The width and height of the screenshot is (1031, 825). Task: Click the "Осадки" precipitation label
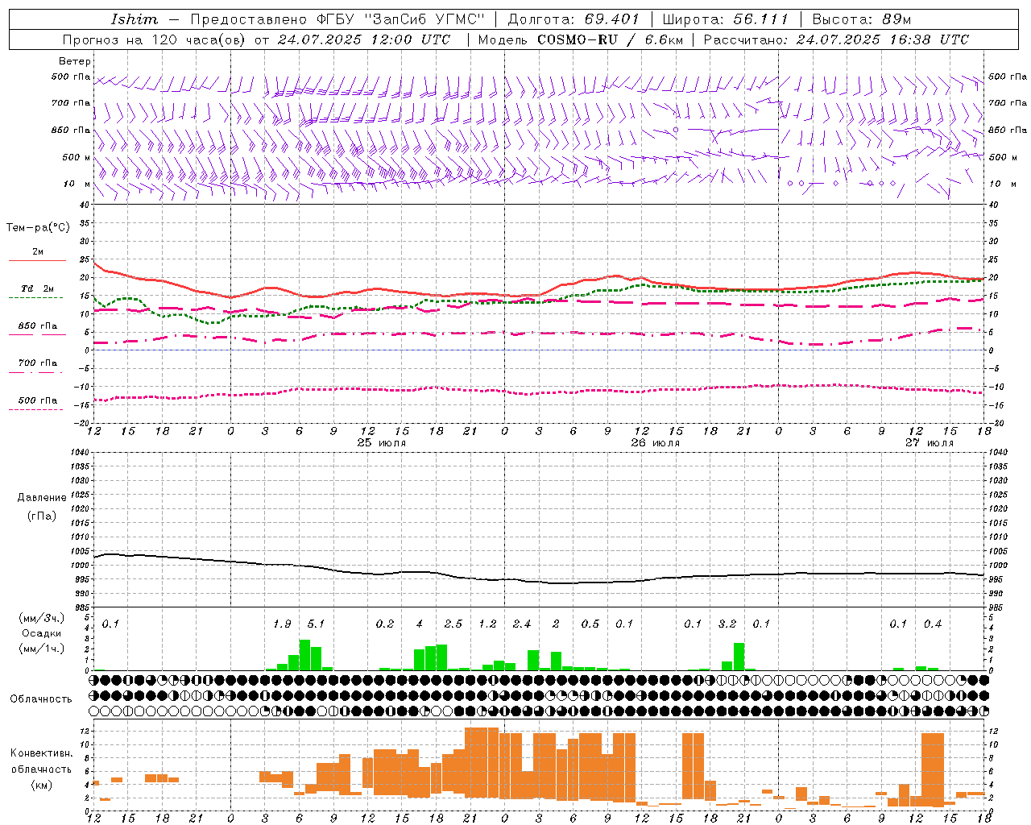point(42,633)
